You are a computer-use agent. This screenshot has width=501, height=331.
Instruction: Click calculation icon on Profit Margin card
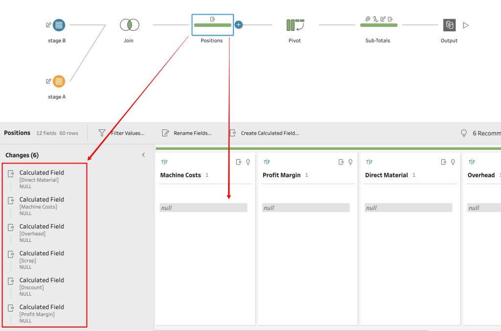[341, 162]
